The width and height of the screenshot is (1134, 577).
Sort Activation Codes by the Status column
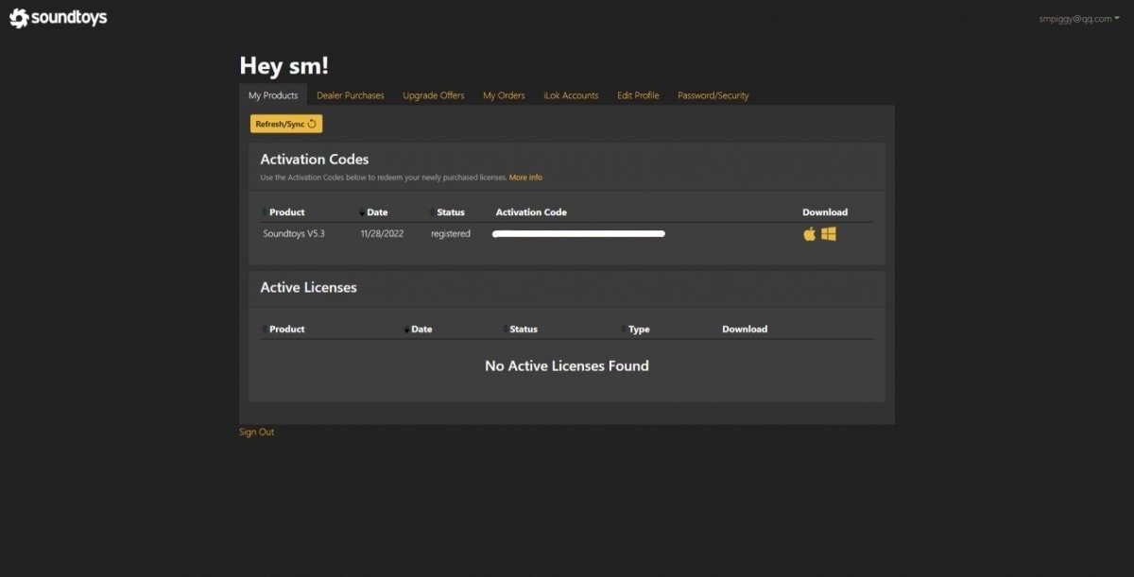(450, 212)
